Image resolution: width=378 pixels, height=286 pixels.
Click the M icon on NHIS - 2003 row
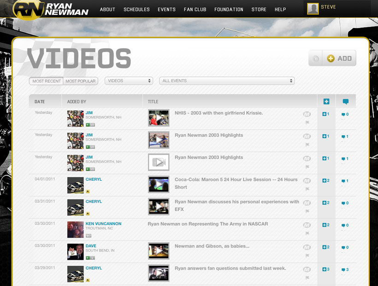click(x=307, y=114)
